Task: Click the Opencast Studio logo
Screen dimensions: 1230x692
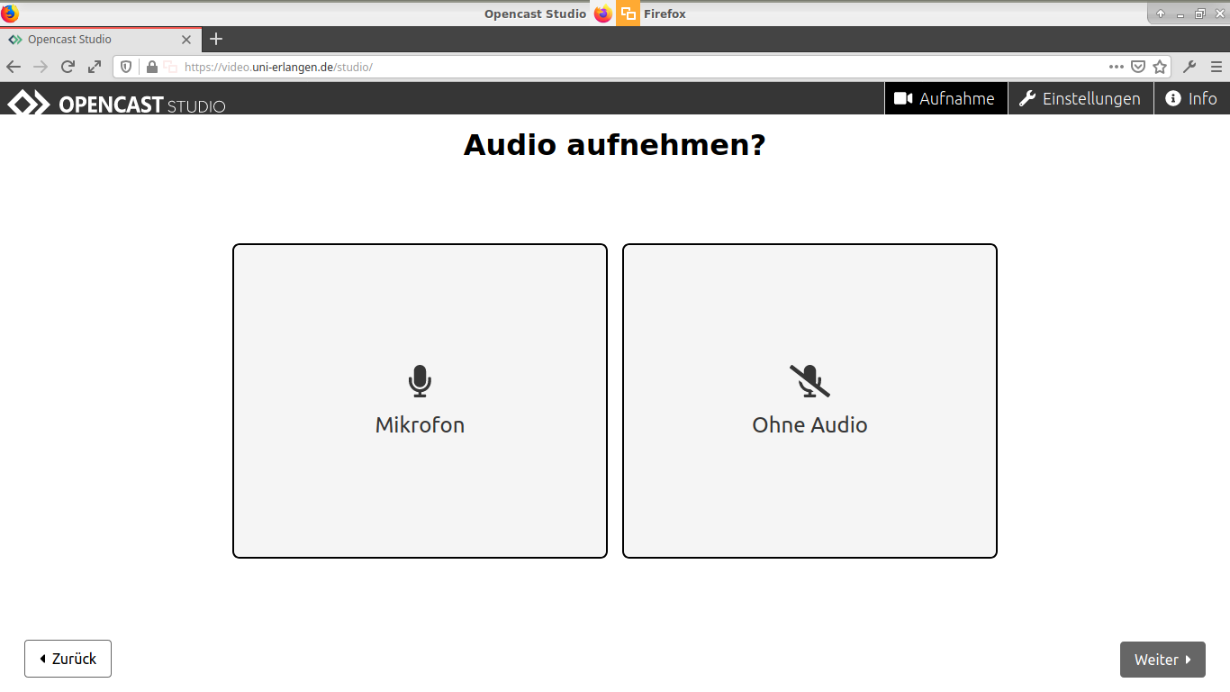Action: (x=117, y=103)
